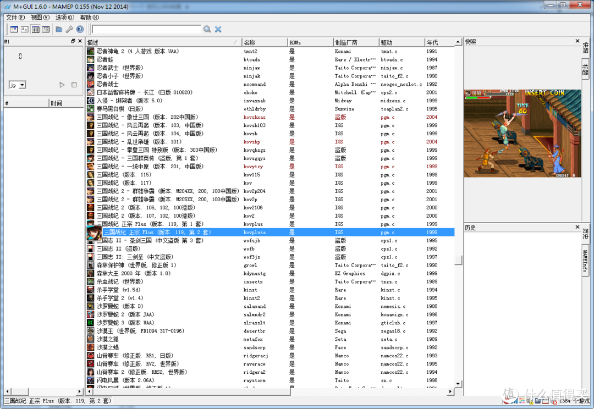The height and width of the screenshot is (409, 594).
Task: Start playback with the M1 play button
Action: click(62, 85)
